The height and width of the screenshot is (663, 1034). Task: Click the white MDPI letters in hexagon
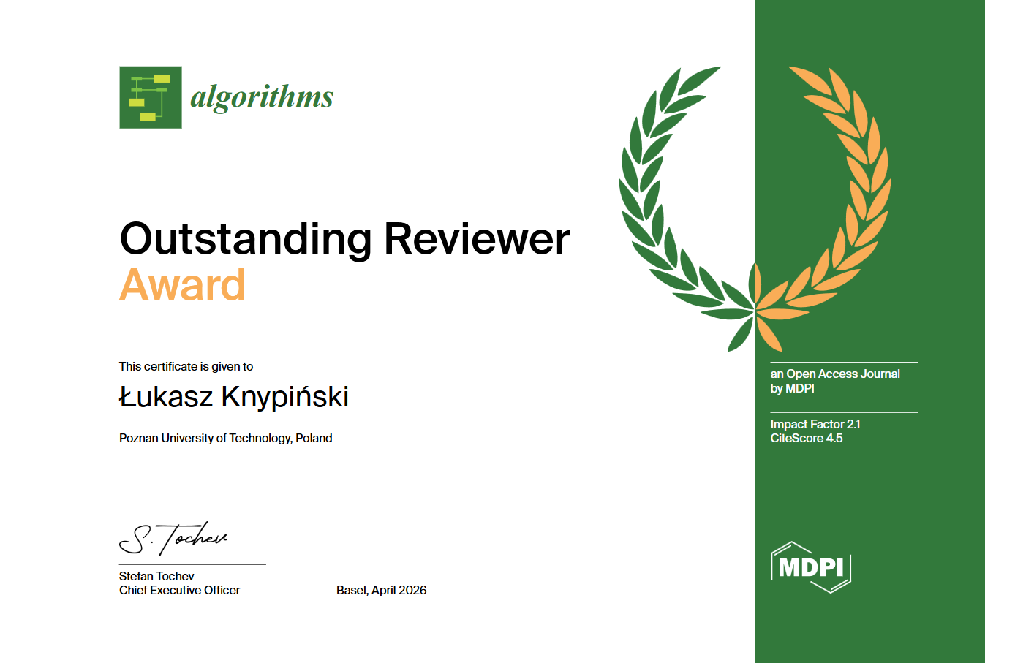click(810, 567)
